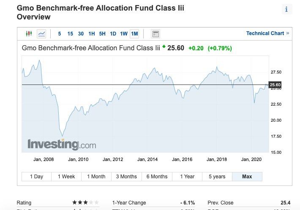The image size is (300, 210).
Task: Select the 1H interval option
Action: pyautogui.click(x=92, y=34)
